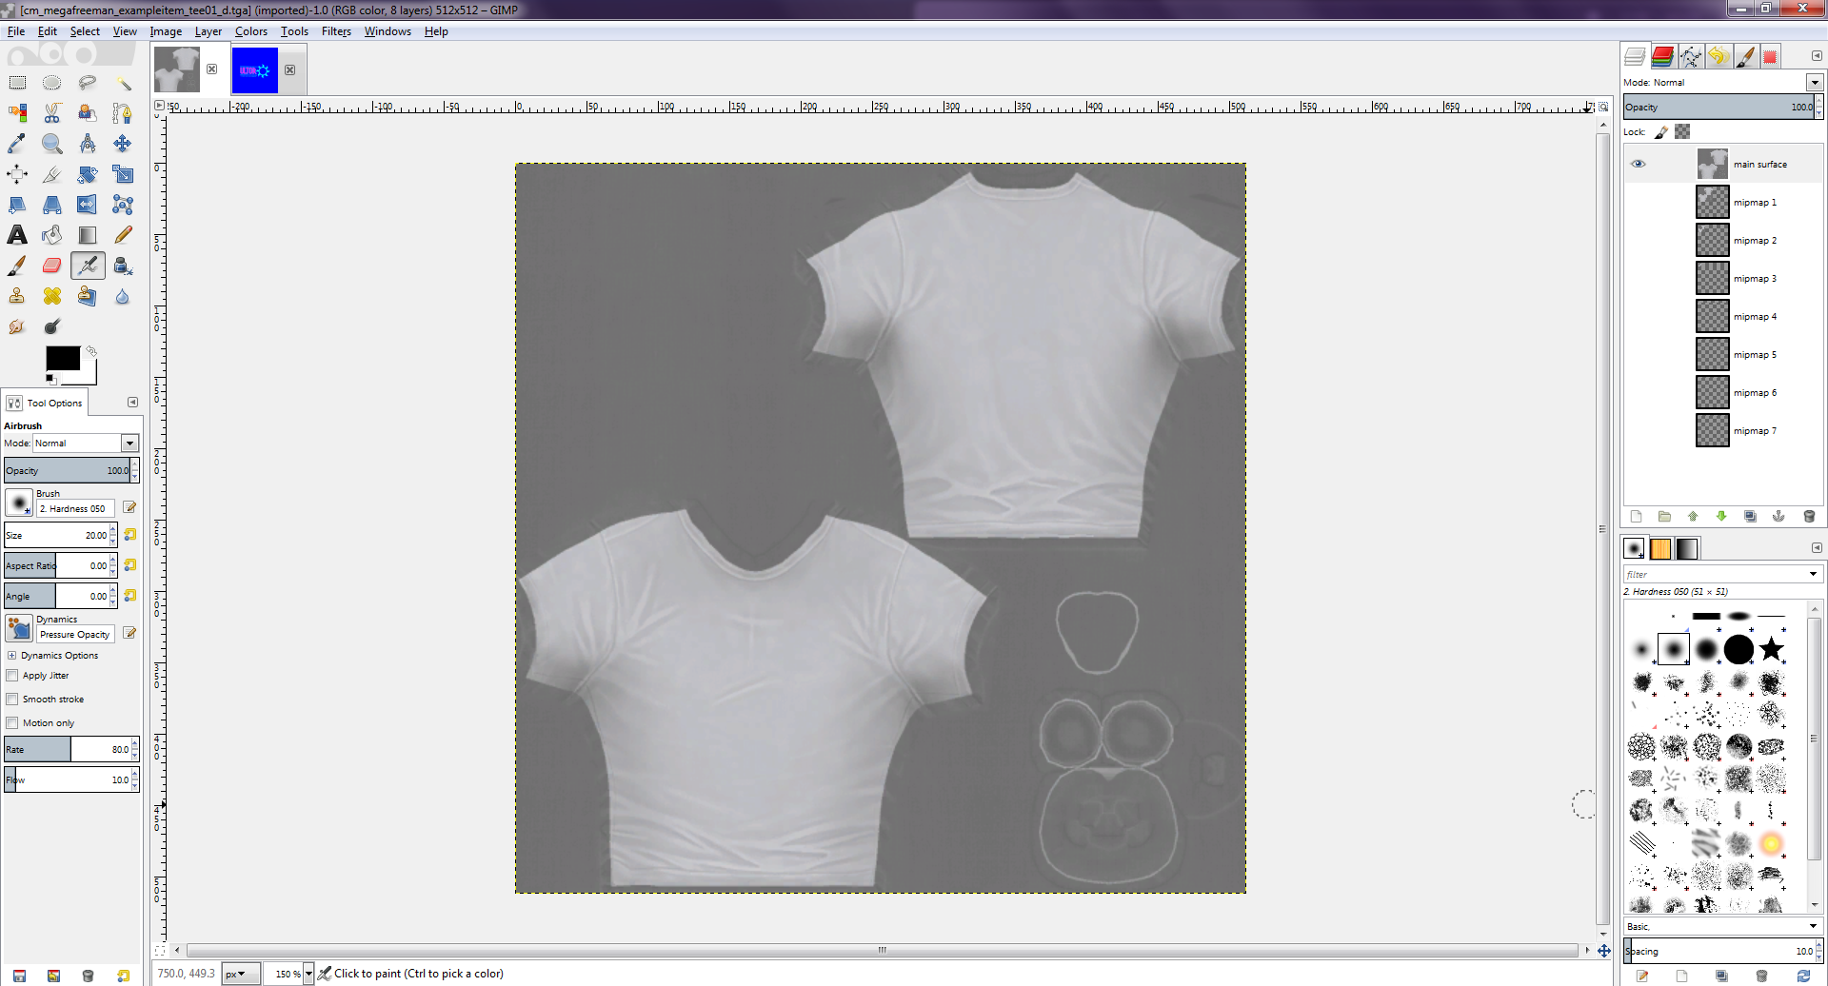Image resolution: width=1828 pixels, height=986 pixels.
Task: Open the px unit dropdown in status bar
Action: [x=241, y=974]
